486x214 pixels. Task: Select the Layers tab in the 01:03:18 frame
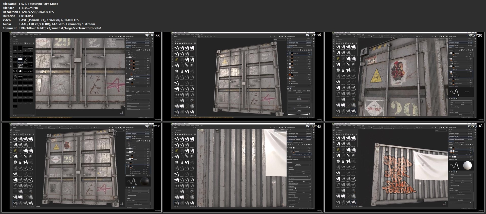tap(450, 142)
